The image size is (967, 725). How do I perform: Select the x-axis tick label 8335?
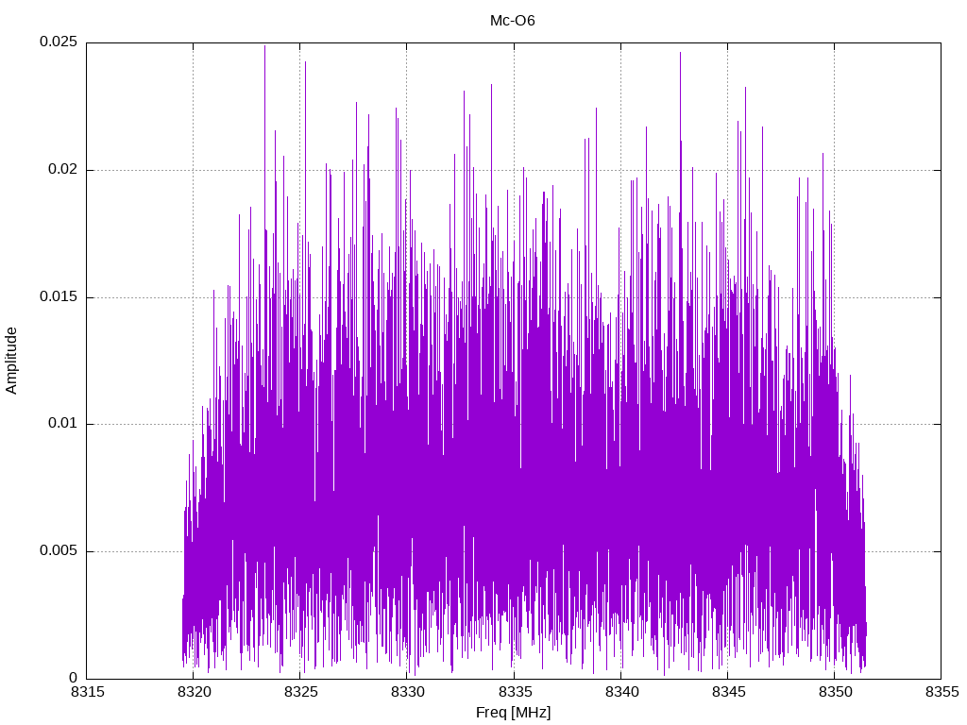[515, 692]
